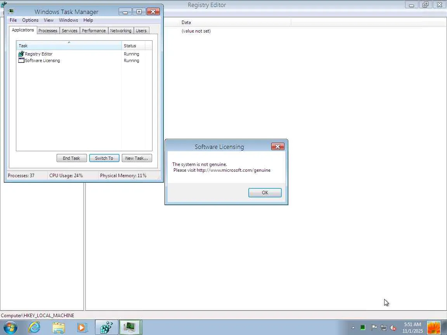
Task: Select the Applications tab
Action: 23,30
